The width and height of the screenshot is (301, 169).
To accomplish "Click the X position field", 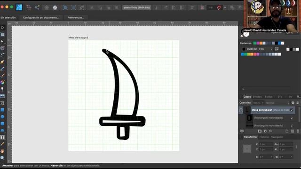I will pyautogui.click(x=266, y=144).
